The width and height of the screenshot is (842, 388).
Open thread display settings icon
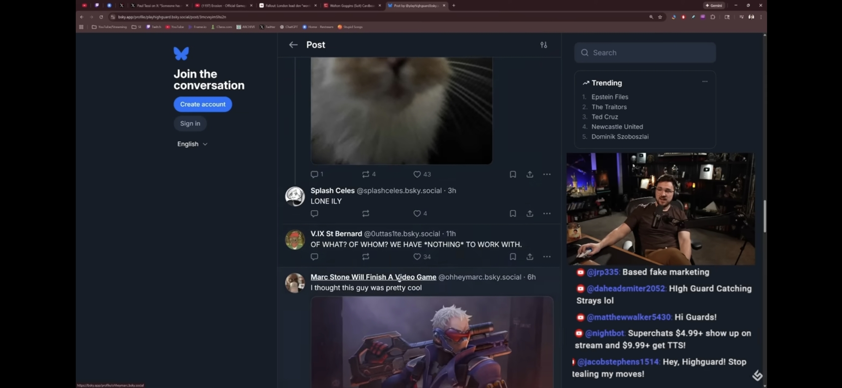coord(544,45)
